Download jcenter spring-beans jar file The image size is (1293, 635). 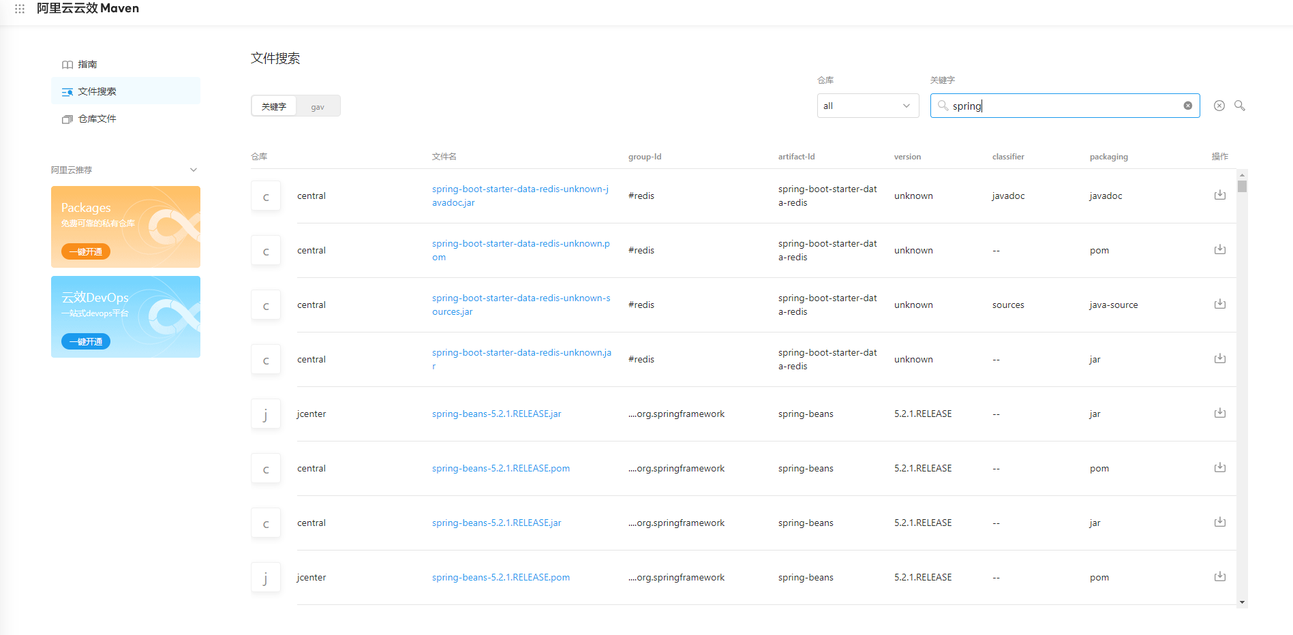(x=1220, y=413)
